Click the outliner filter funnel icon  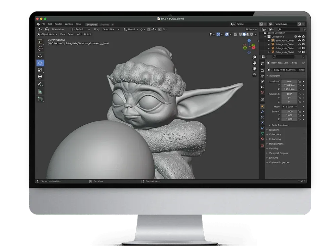point(305,29)
